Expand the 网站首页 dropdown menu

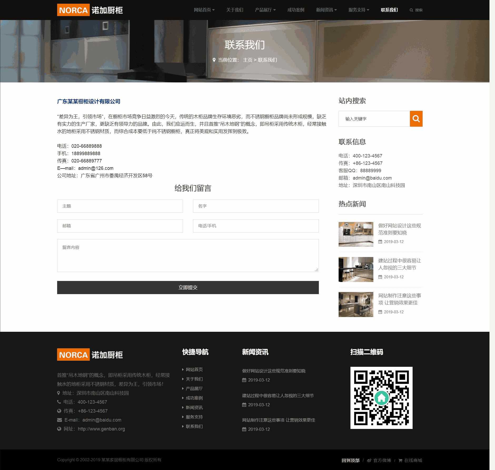(204, 10)
